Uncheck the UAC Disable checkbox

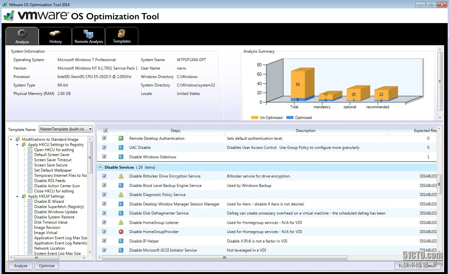(104, 147)
